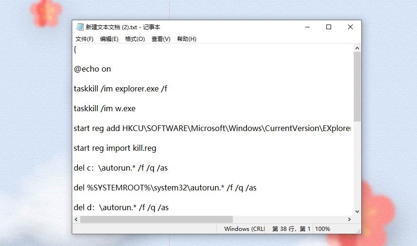Image resolution: width=417 pixels, height=246 pixels.
Task: Click the line "taskkill /im explorer.exe /f"
Action: [120, 89]
